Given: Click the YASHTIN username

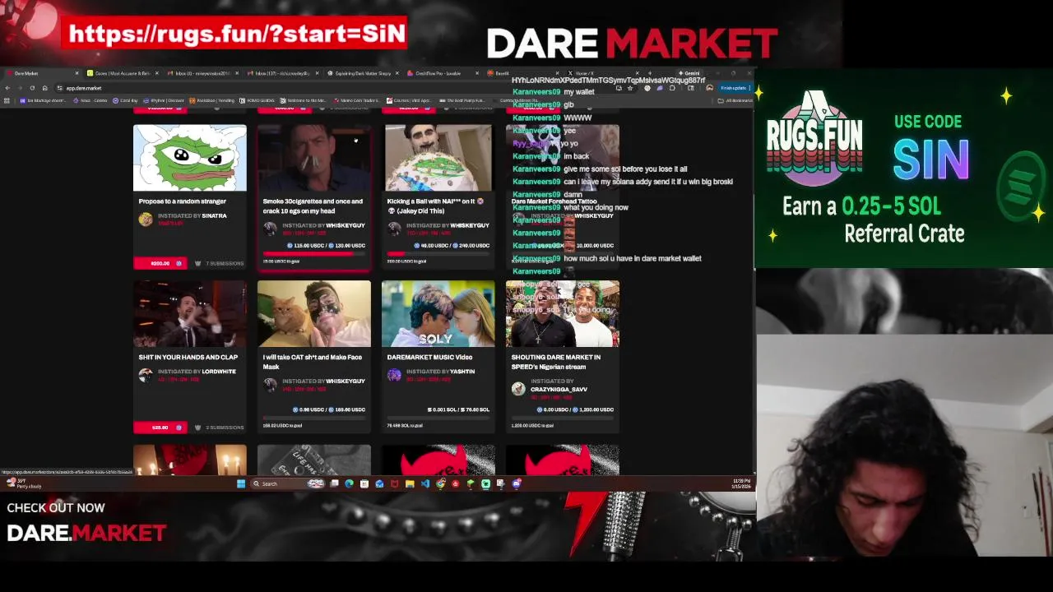Looking at the screenshot, I should [x=462, y=372].
